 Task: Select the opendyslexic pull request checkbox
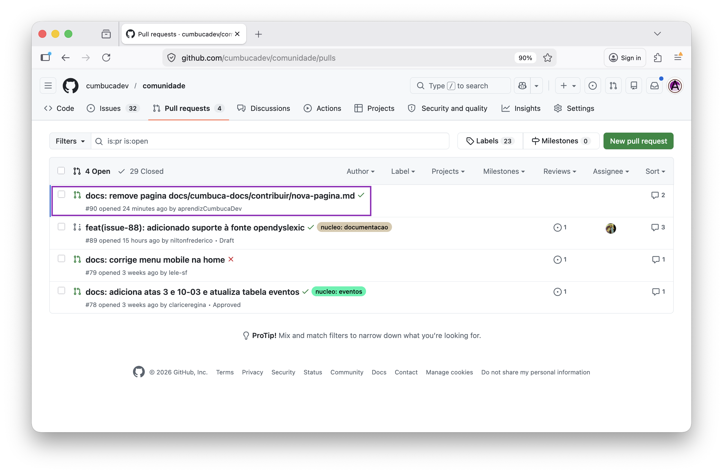[61, 227]
